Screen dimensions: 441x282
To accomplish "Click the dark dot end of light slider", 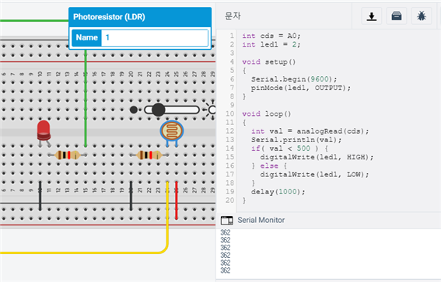I will pos(134,110).
